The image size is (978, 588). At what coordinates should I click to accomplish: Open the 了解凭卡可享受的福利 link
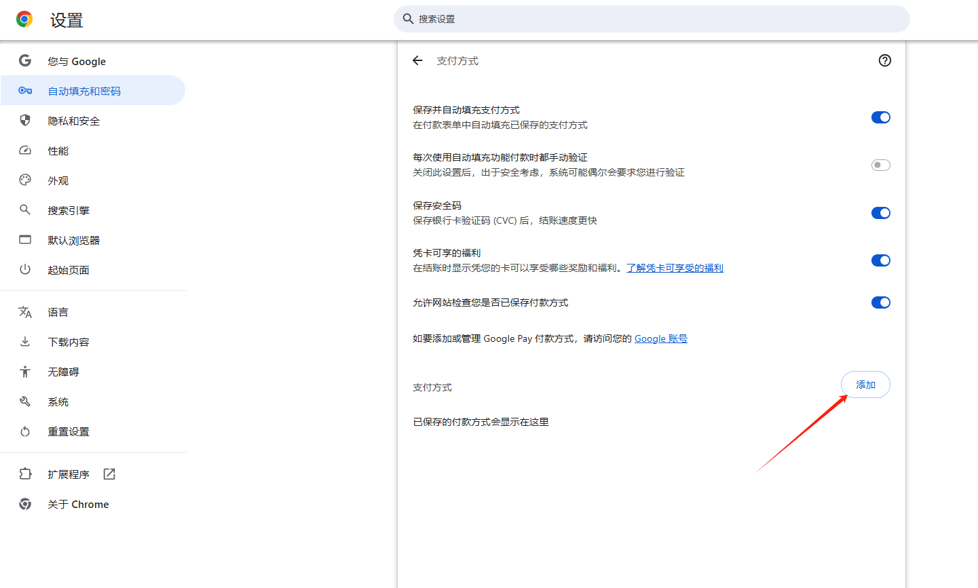[x=675, y=268]
